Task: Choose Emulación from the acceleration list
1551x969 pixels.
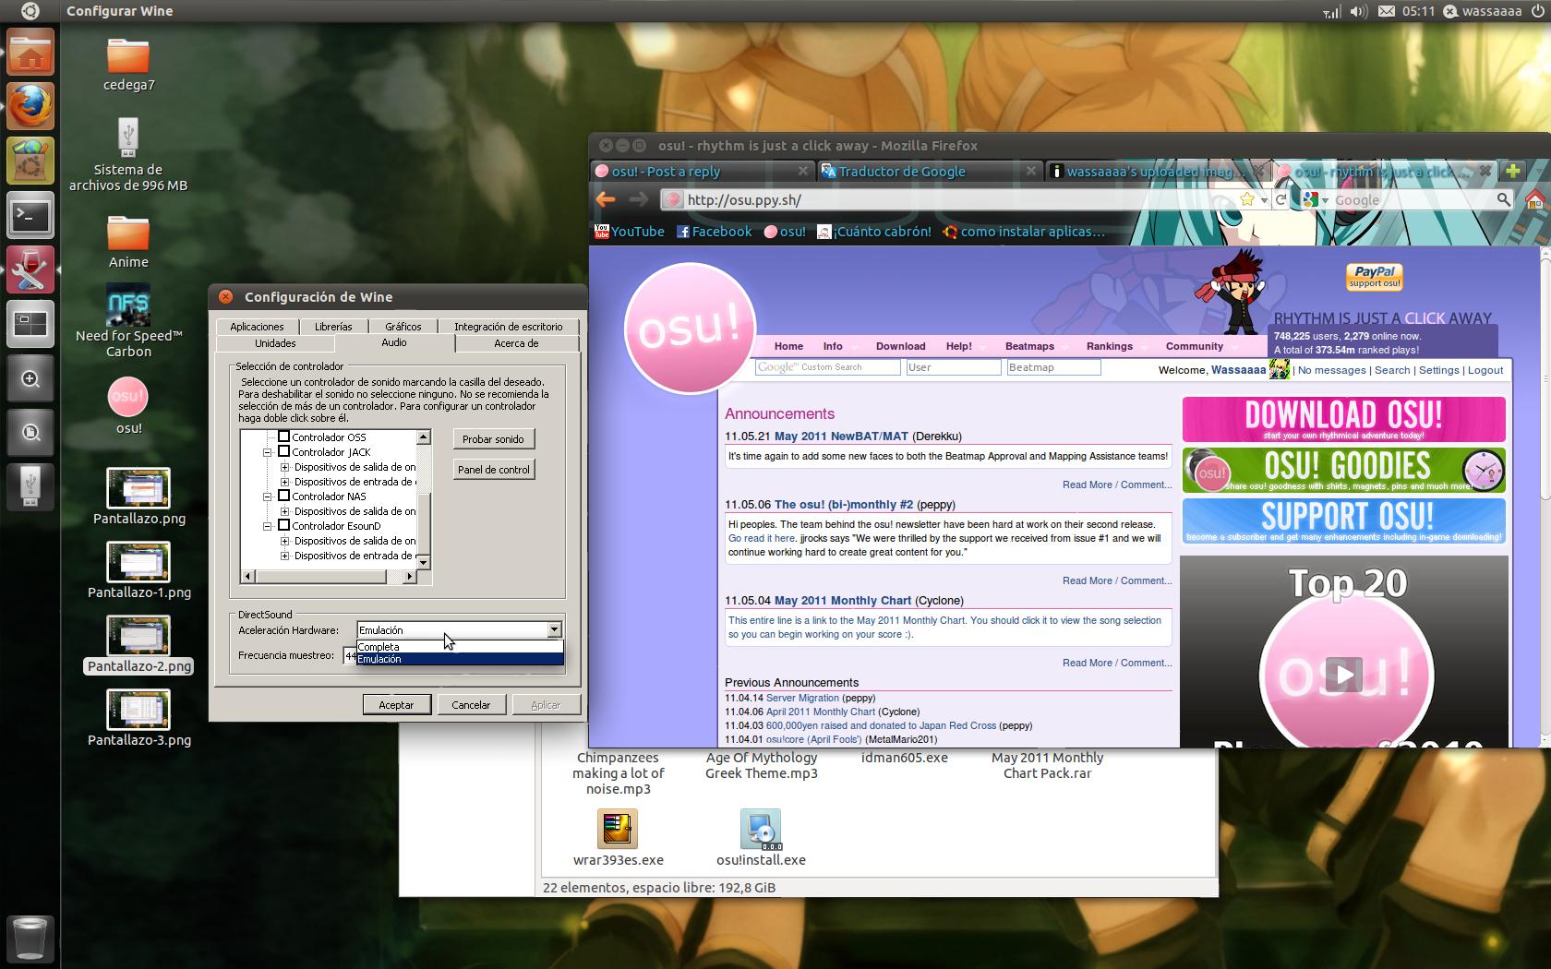Action: [x=459, y=659]
